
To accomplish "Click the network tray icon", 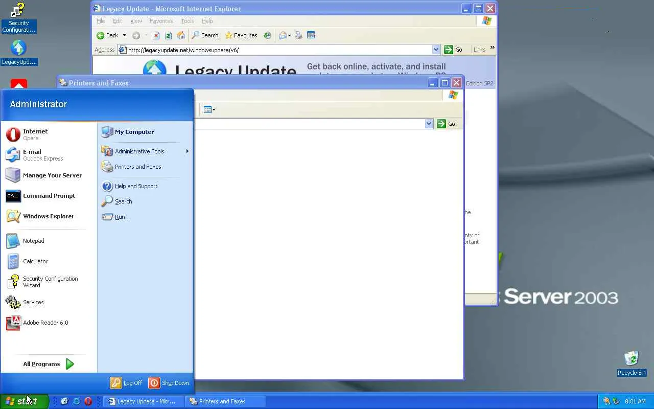I will [x=616, y=401].
